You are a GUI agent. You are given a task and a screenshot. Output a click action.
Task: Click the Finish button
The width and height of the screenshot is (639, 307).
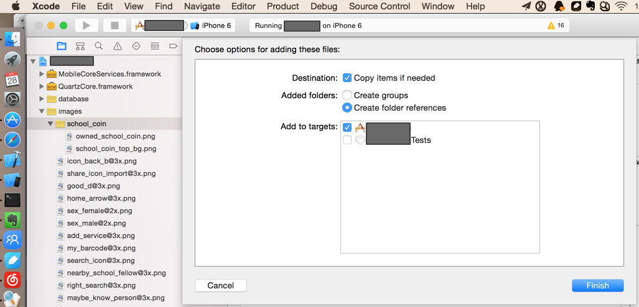(597, 285)
